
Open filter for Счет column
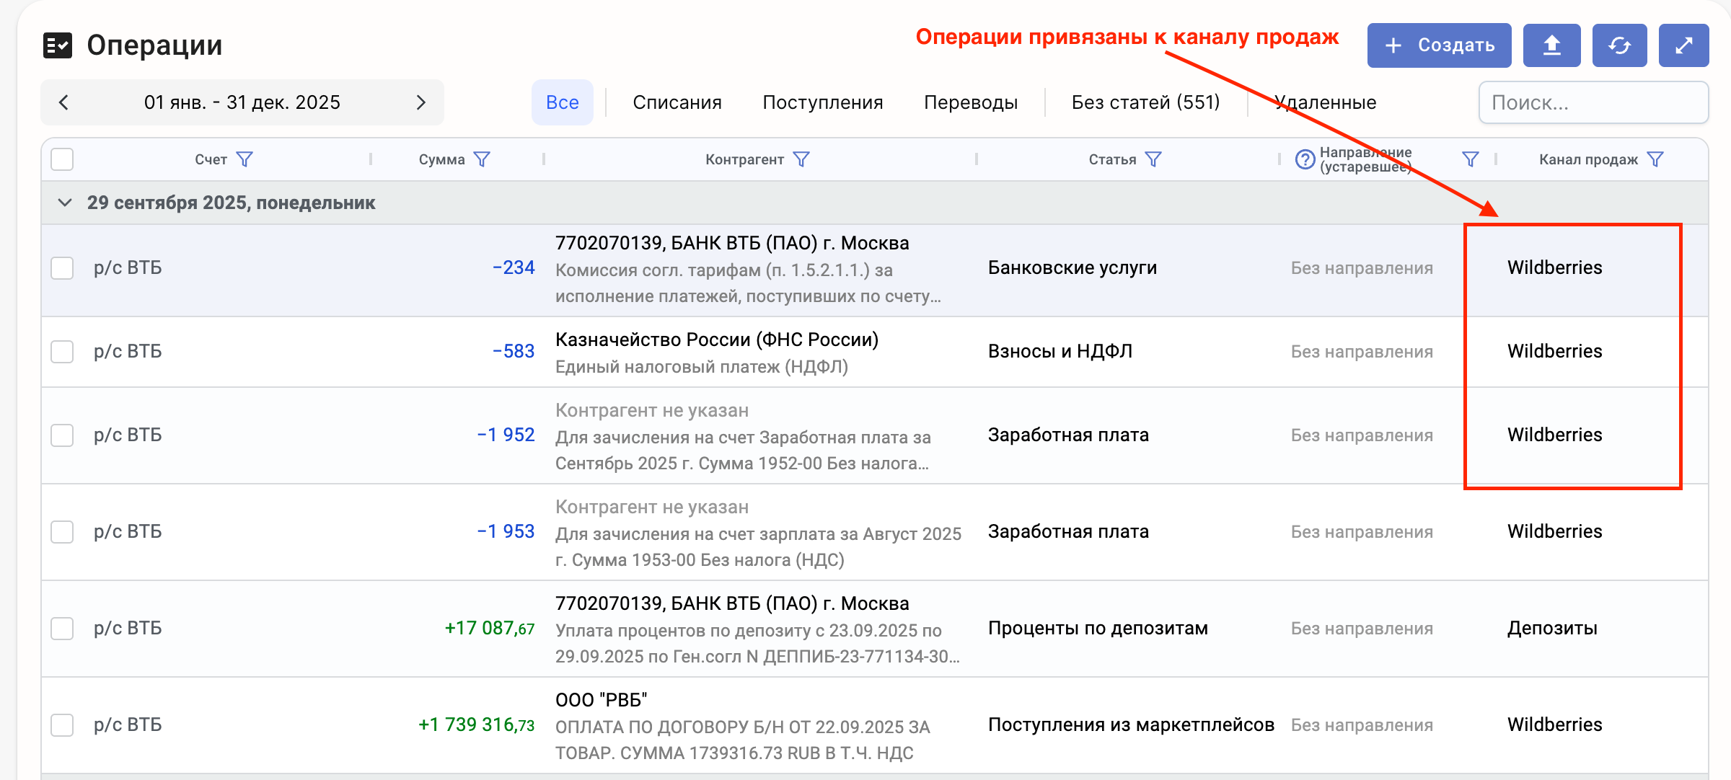pos(245,159)
